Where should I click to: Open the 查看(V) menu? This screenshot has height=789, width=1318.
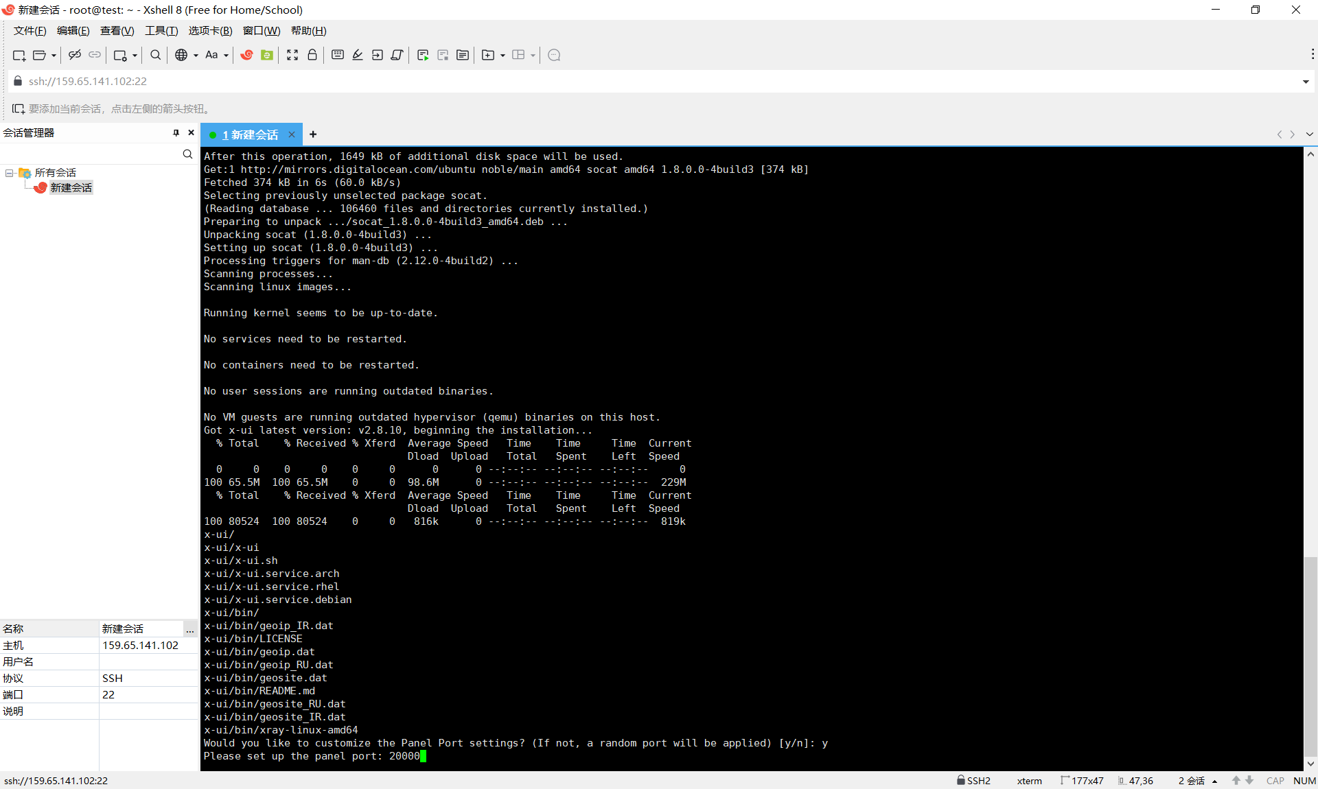(117, 31)
